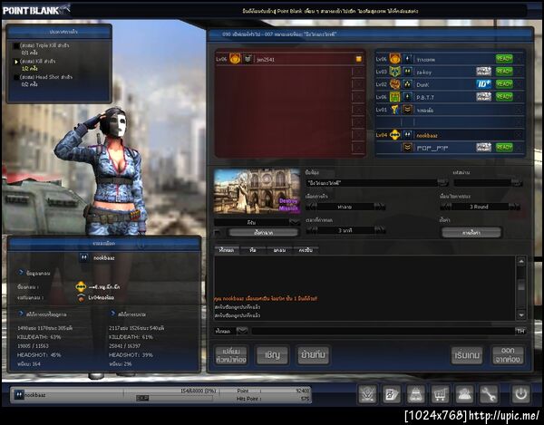The height and width of the screenshot is (425, 544).
Task: Toggle the slot box on POP's row
Action: click(519, 148)
